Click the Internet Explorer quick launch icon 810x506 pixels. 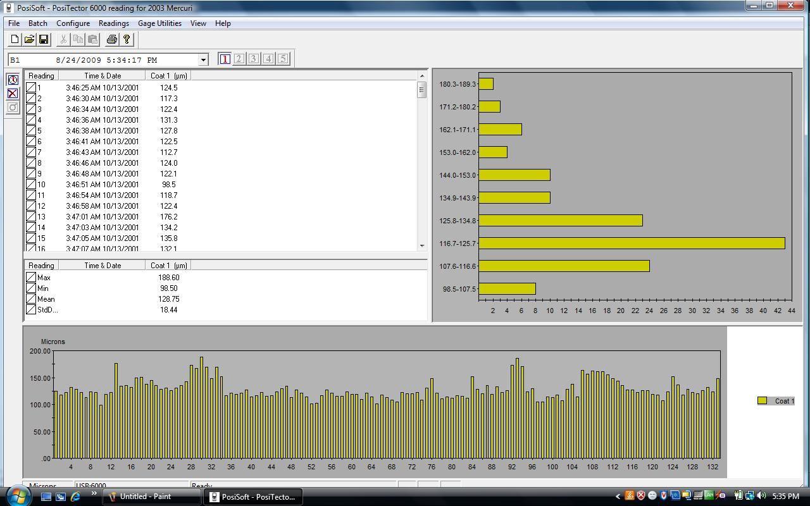coord(75,497)
